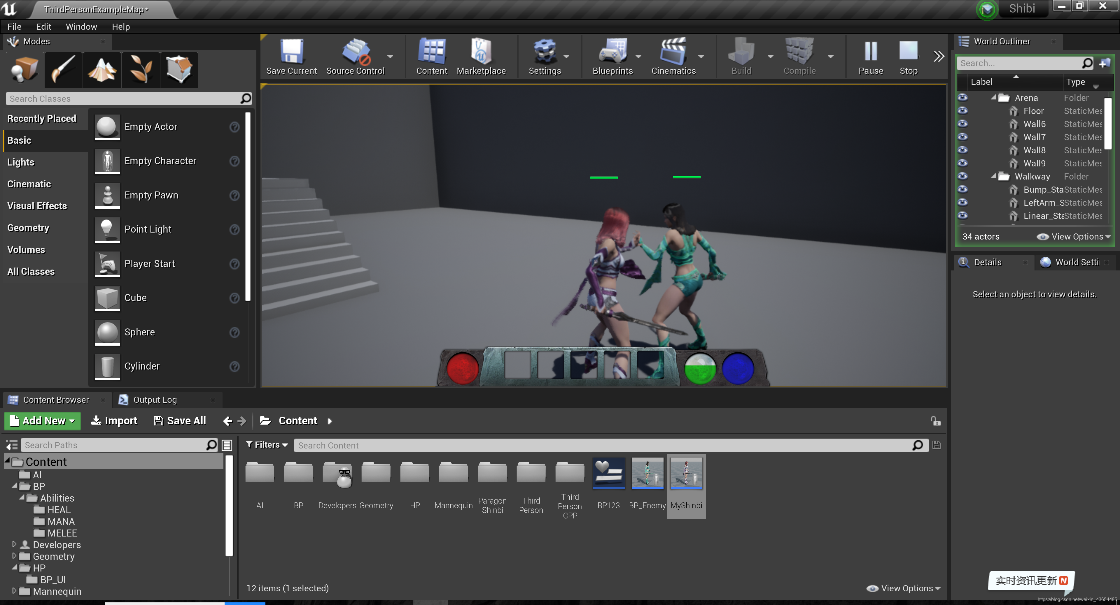Click the Search Classes field
This screenshot has width=1120, height=605.
tap(129, 99)
